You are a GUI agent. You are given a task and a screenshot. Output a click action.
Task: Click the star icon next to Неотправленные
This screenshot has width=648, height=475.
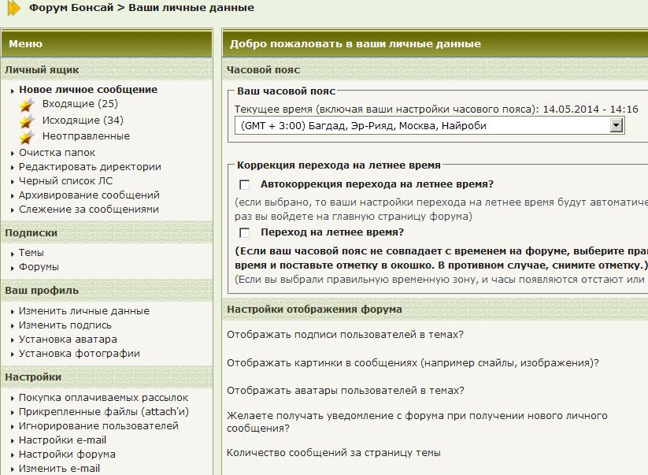click(27, 137)
